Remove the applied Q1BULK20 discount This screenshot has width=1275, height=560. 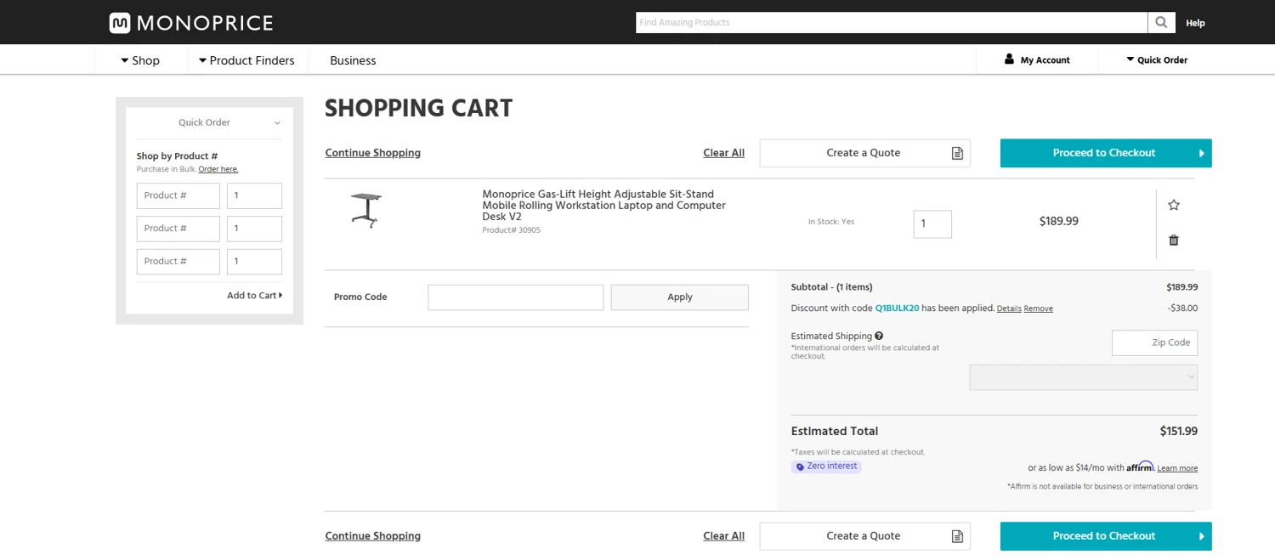coord(1038,309)
